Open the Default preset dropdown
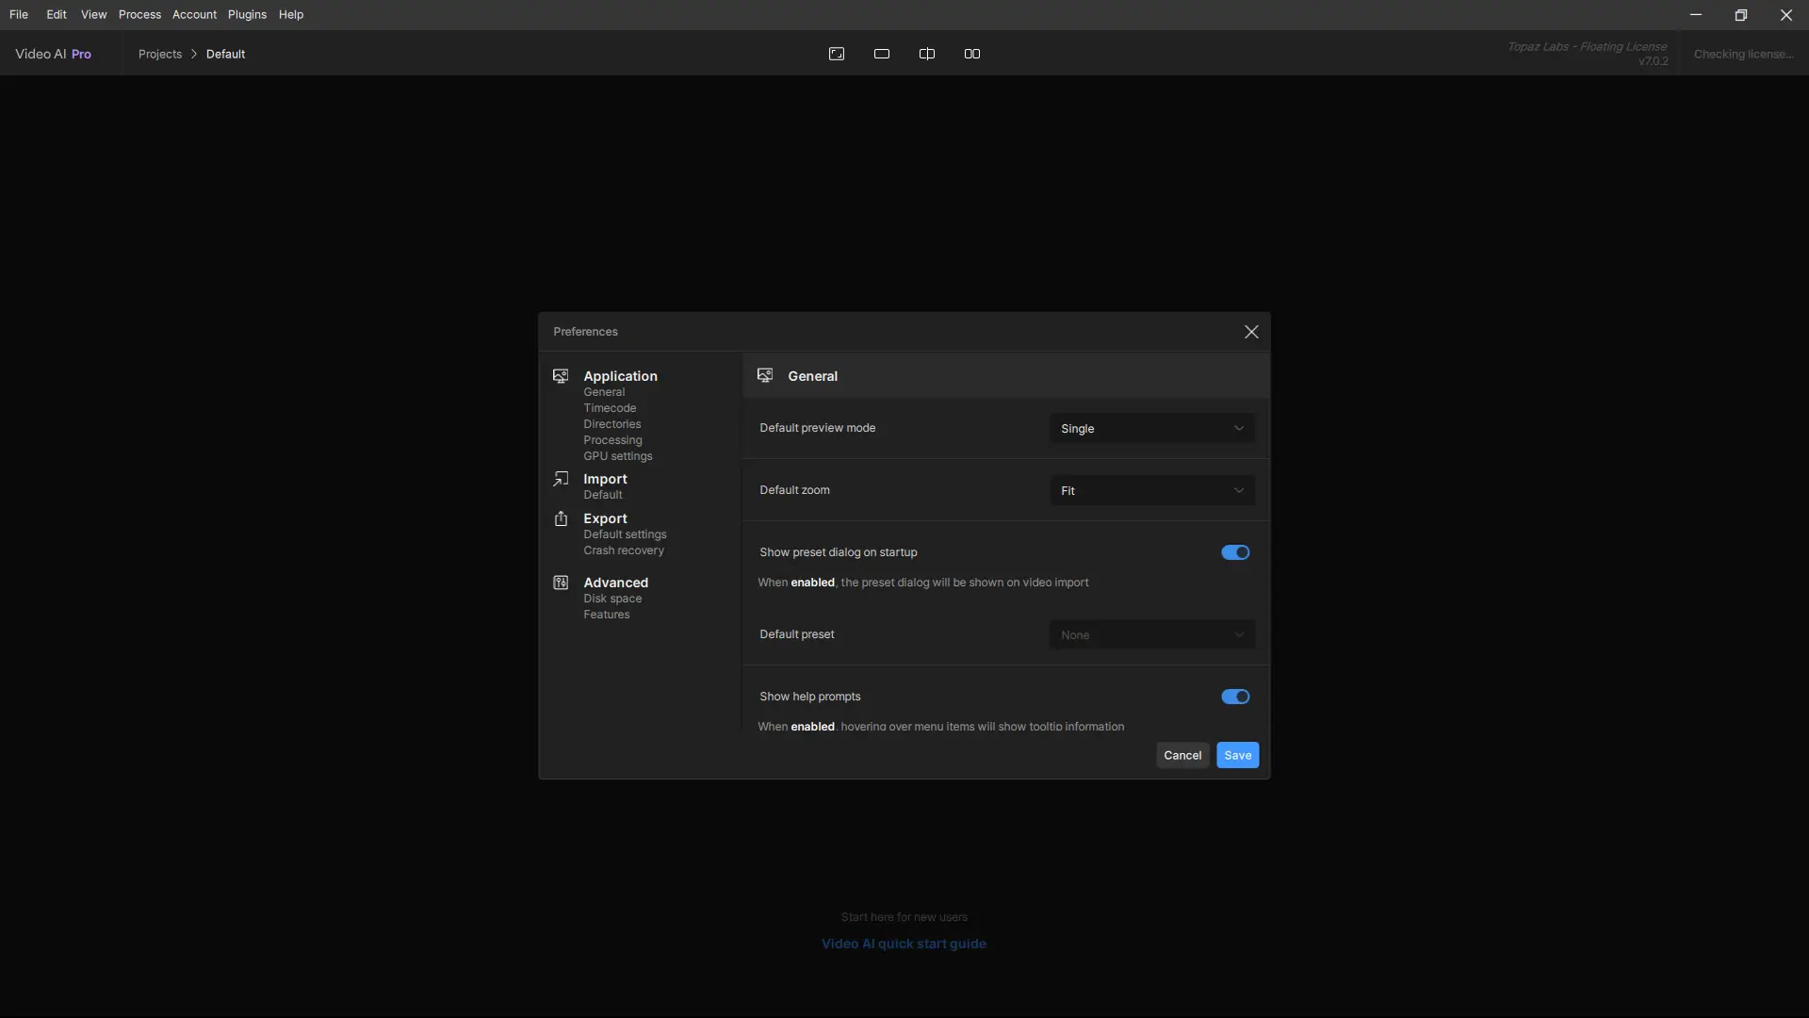The height and width of the screenshot is (1018, 1809). tap(1151, 634)
